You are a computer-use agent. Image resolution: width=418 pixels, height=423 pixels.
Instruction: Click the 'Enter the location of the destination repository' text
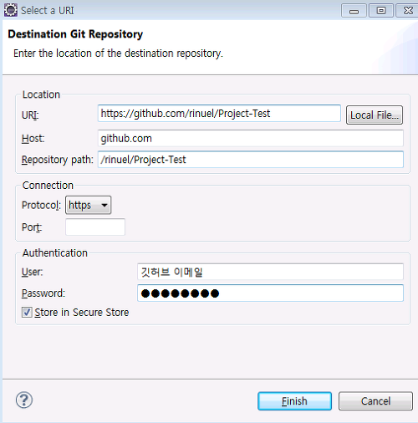[x=118, y=54]
